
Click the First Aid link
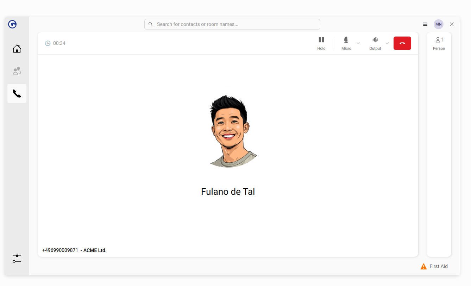pos(438,266)
